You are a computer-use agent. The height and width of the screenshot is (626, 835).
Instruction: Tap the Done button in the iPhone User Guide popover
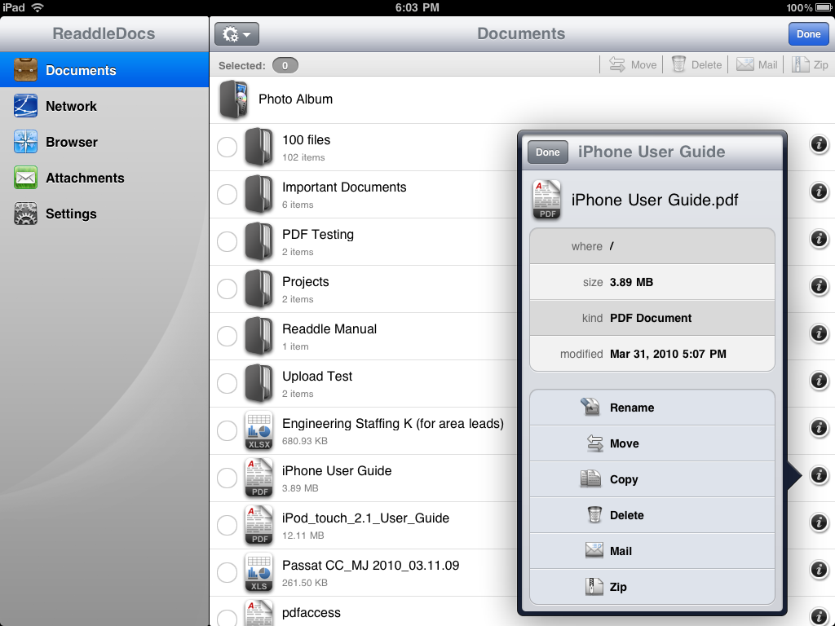(x=547, y=152)
